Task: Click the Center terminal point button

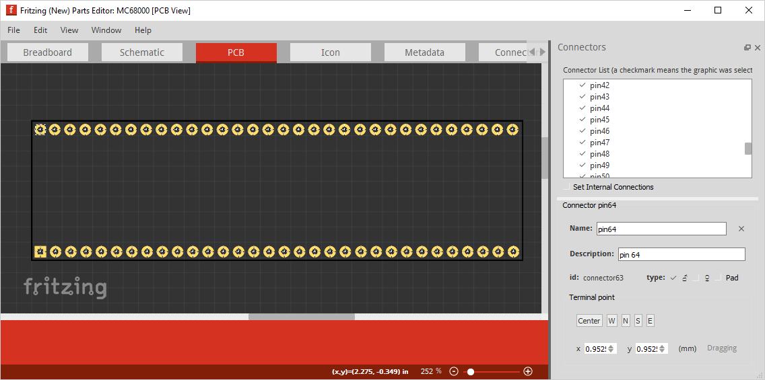Action: pyautogui.click(x=589, y=321)
